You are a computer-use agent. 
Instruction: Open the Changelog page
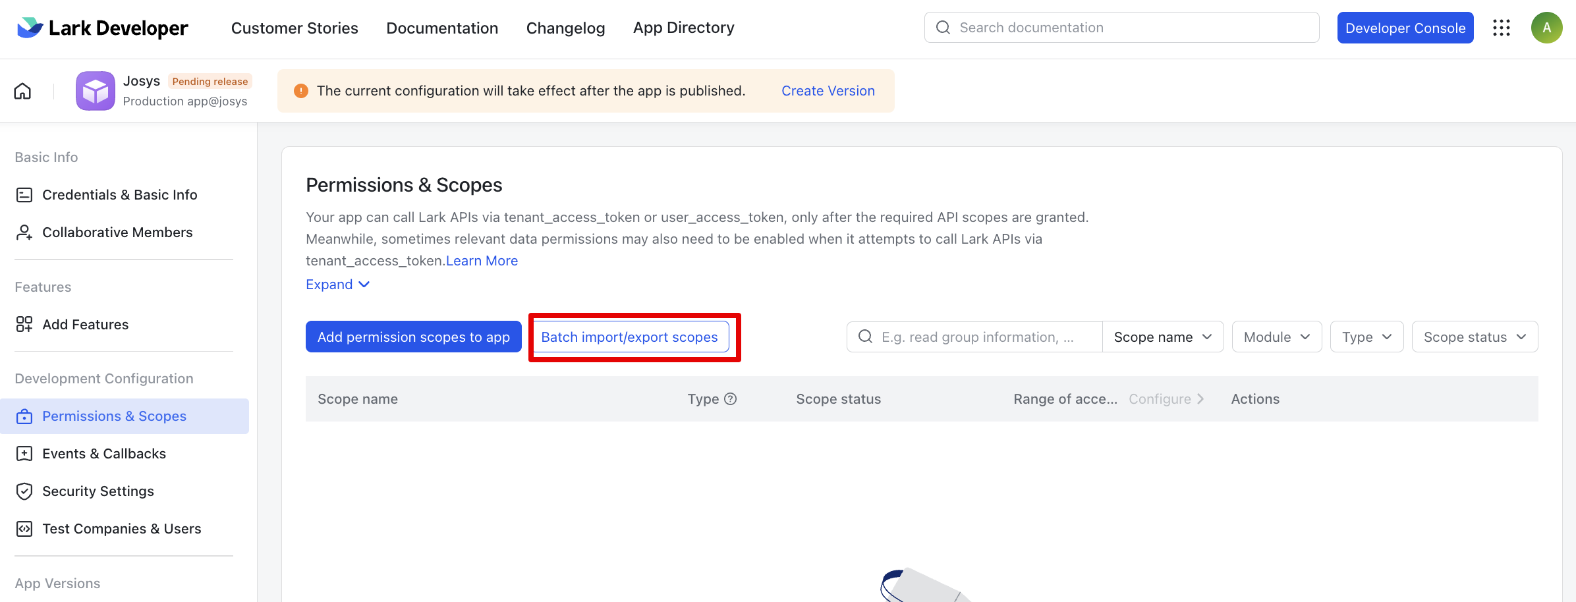click(x=565, y=28)
